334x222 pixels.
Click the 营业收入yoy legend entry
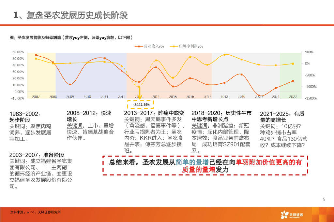(x=149, y=46)
